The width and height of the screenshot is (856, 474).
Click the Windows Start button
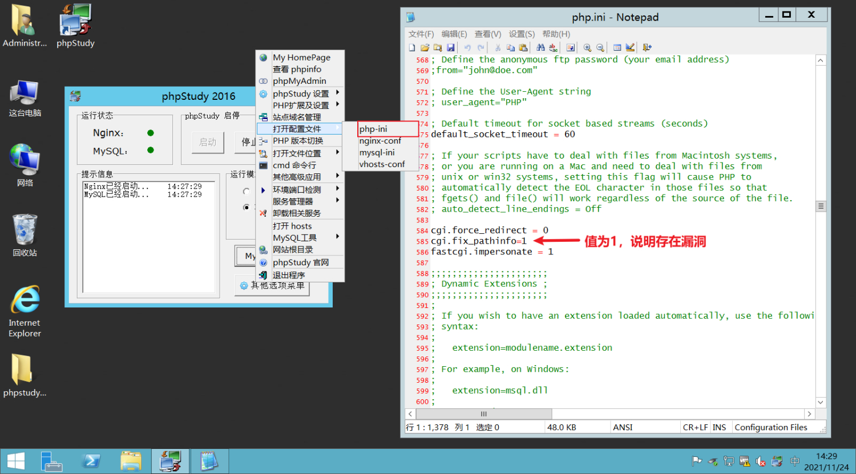point(16,461)
